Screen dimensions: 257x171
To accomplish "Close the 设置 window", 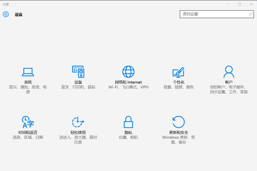I will point(251,4).
